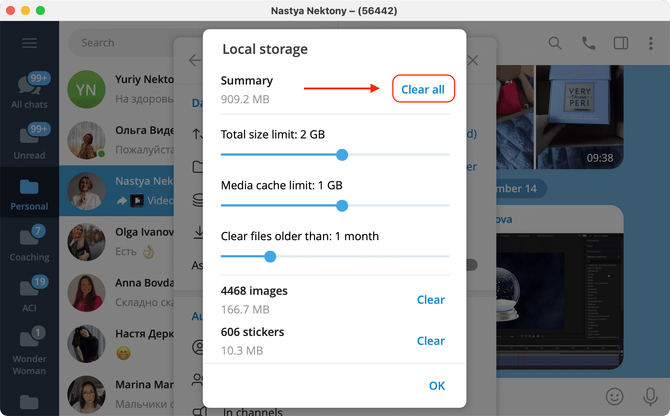Switch to the Unread folder

pyautogui.click(x=29, y=141)
